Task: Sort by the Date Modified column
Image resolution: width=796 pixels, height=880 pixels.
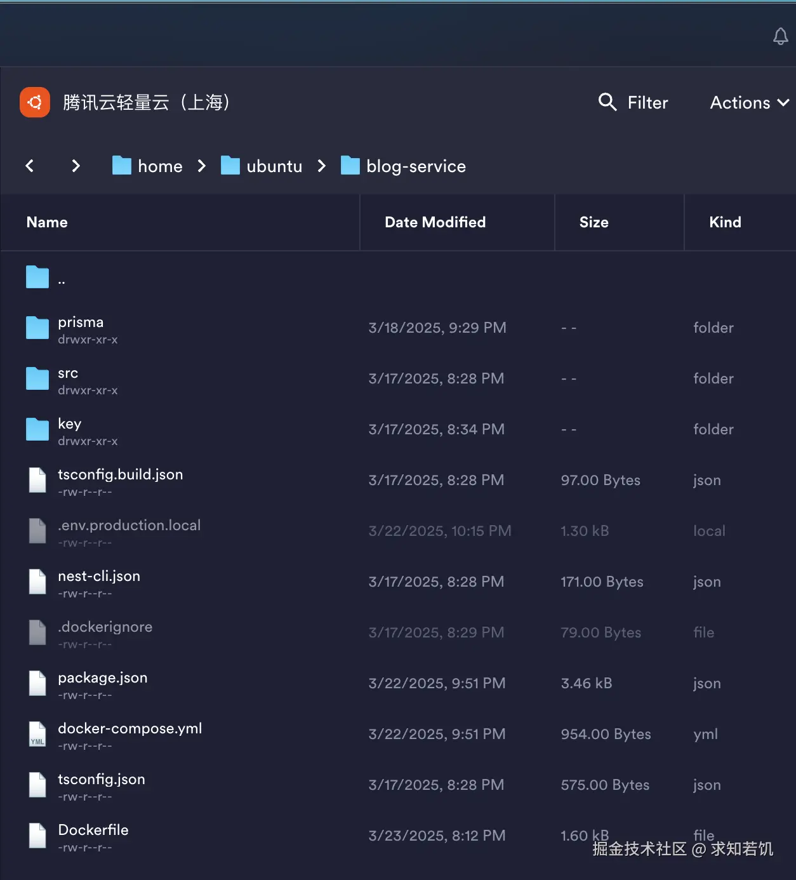Action: [435, 222]
